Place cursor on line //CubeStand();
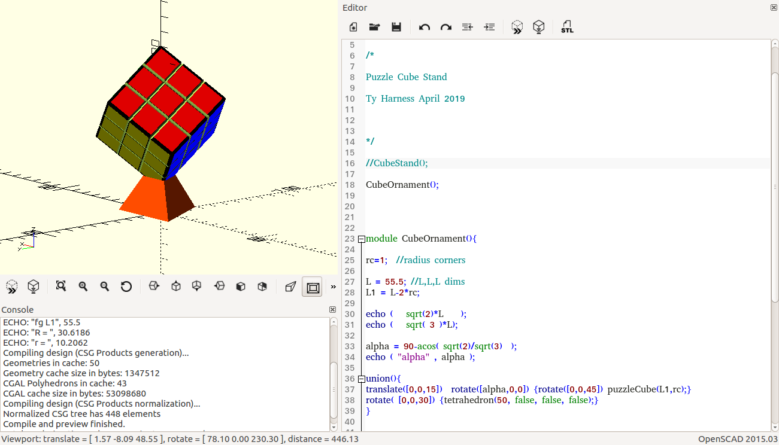This screenshot has height=445, width=779. 397,163
